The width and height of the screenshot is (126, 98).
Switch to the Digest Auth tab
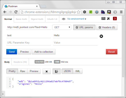coord(37,19)
